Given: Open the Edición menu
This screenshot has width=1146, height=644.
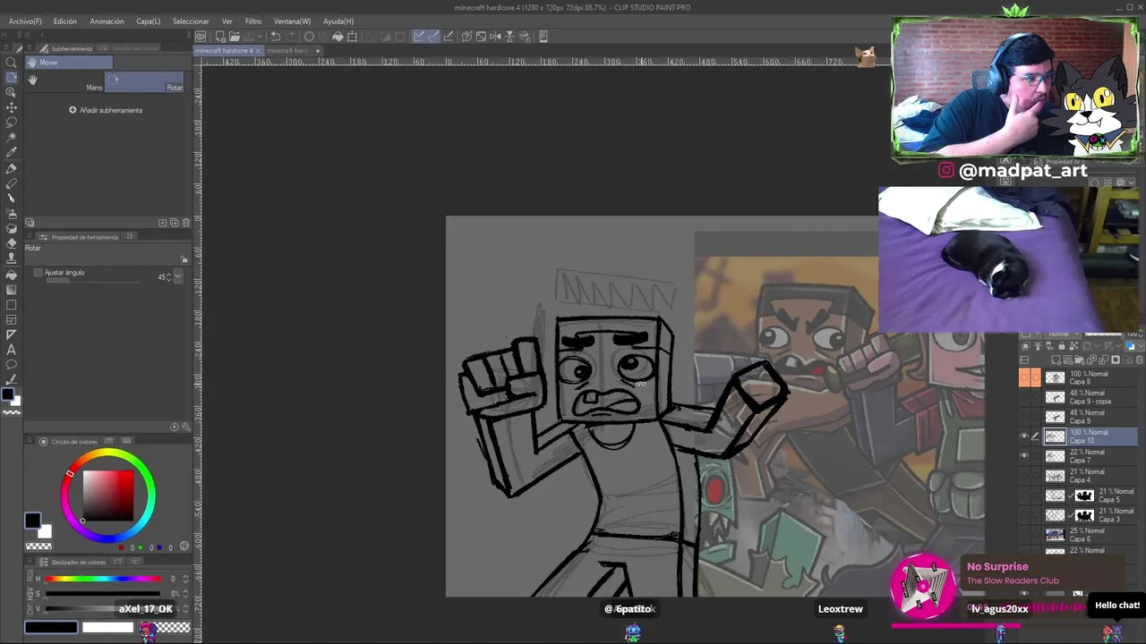Looking at the screenshot, I should (x=64, y=21).
